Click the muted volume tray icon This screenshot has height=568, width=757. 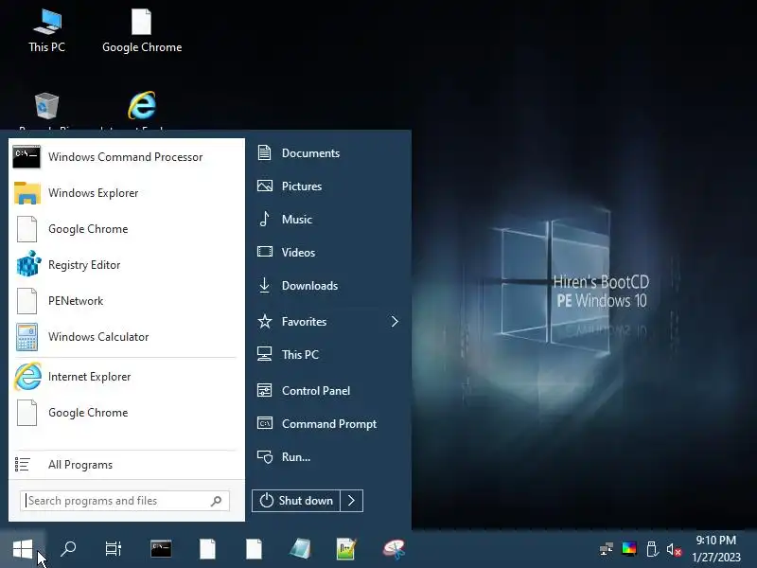click(674, 549)
